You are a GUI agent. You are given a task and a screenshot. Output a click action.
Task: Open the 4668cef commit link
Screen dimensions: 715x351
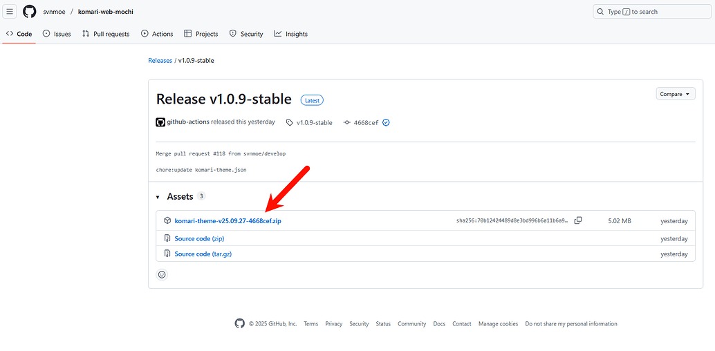click(x=366, y=122)
